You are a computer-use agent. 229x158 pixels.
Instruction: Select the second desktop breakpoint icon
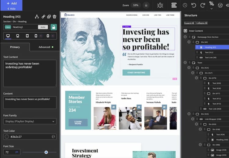[x=18, y=36]
